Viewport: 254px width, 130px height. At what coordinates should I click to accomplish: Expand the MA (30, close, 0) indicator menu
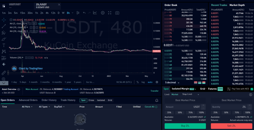tap(27, 31)
